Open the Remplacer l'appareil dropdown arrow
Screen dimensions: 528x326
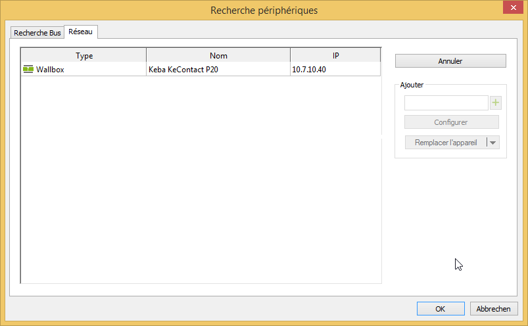pos(493,143)
